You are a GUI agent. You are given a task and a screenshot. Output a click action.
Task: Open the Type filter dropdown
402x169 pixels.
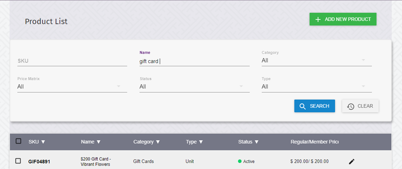point(317,87)
